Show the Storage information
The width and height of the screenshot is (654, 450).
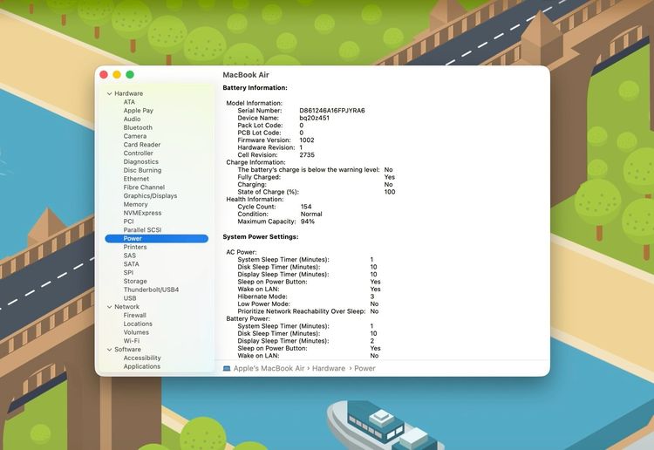click(135, 282)
